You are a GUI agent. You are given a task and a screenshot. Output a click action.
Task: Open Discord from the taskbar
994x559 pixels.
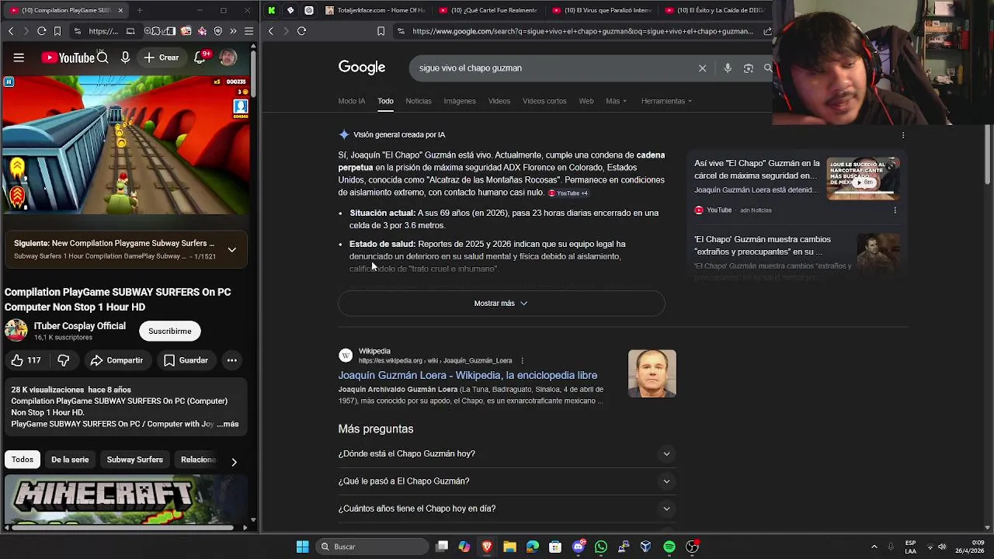coord(578,547)
